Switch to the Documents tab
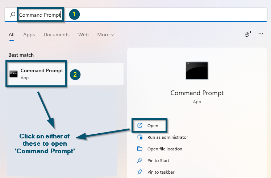271x178 pixels. click(x=57, y=35)
